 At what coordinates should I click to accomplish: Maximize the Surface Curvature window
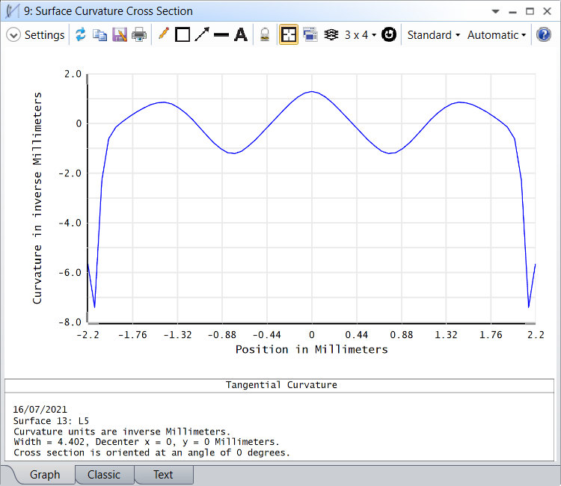pyautogui.click(x=530, y=11)
